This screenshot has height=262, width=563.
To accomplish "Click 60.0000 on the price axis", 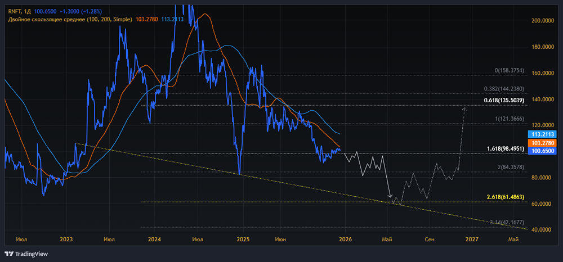I will (x=542, y=204).
